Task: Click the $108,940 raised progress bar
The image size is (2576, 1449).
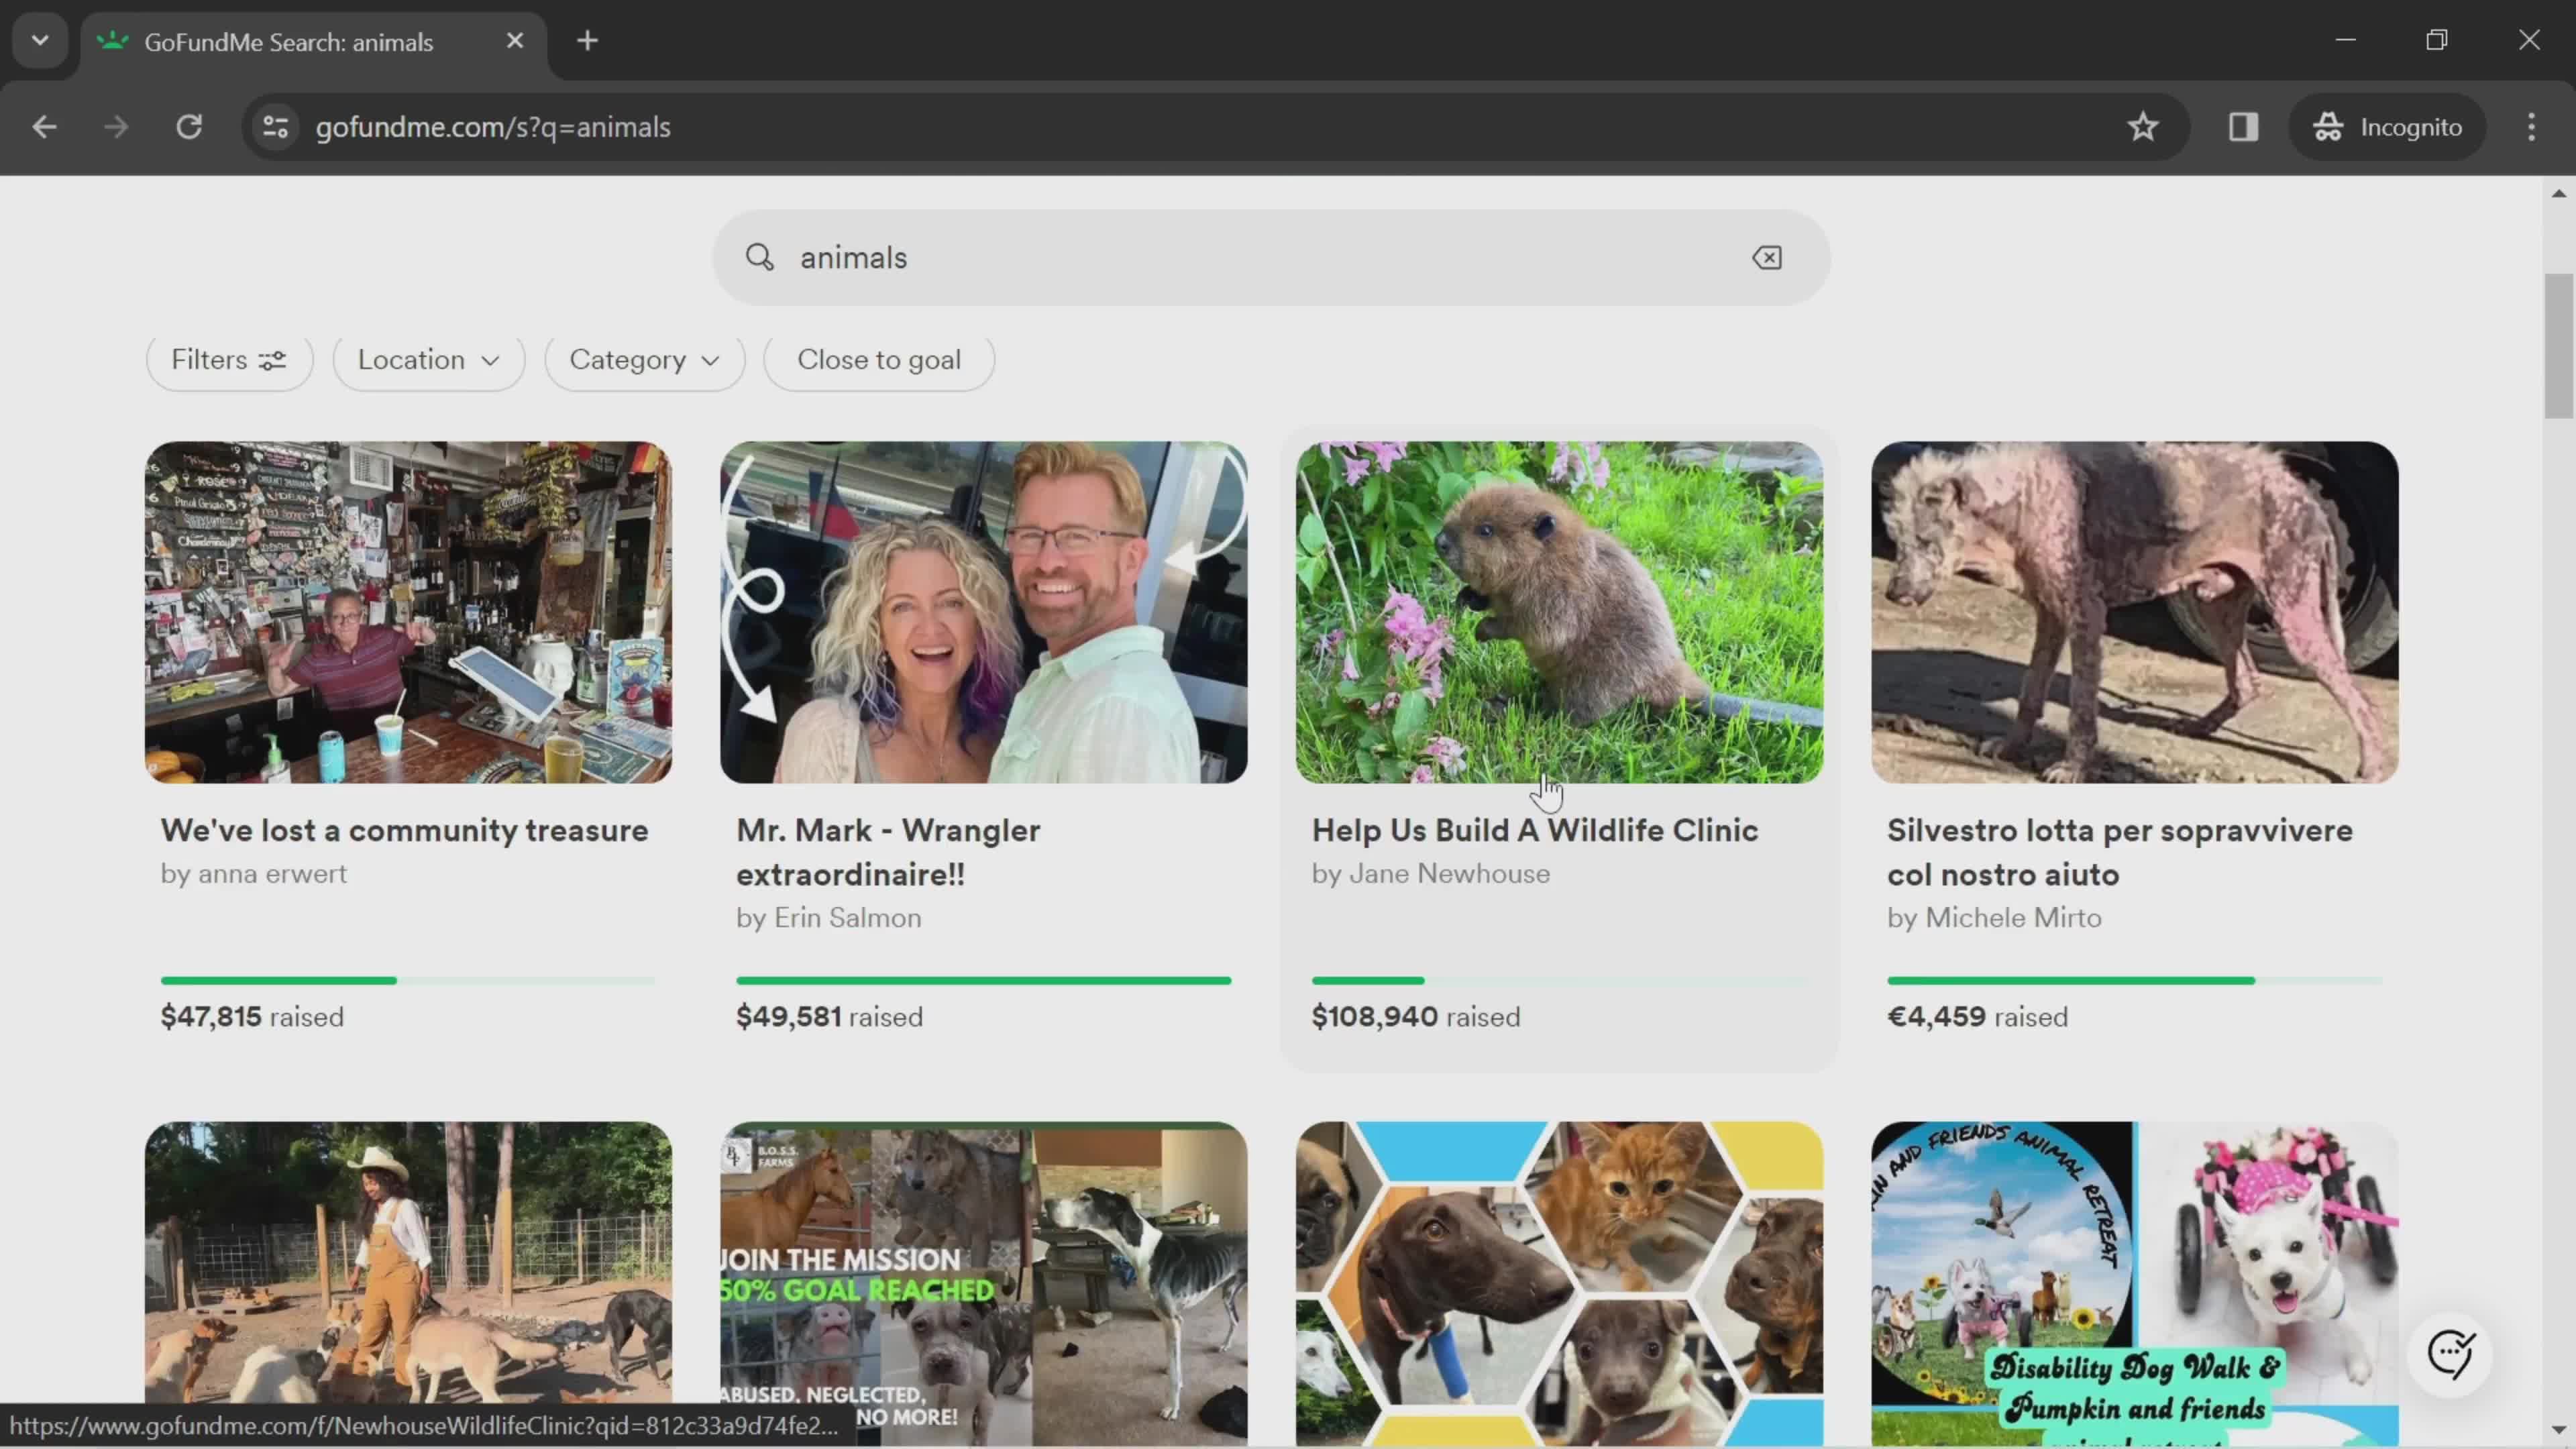Action: pos(1559,981)
